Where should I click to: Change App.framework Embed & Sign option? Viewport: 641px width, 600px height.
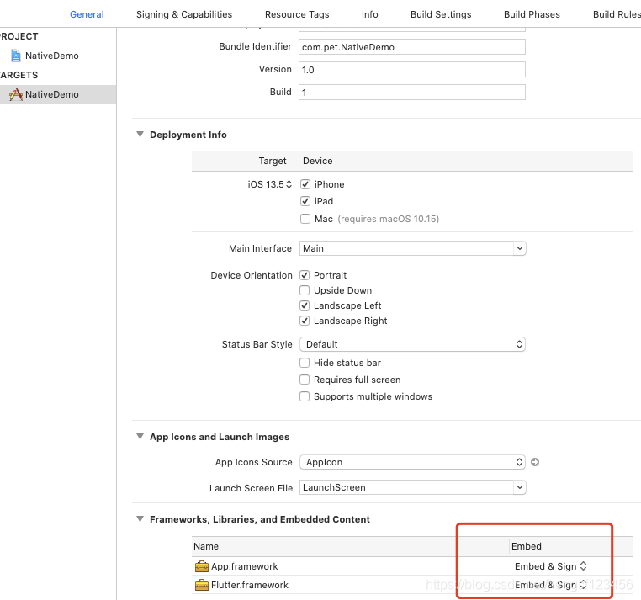coord(550,566)
